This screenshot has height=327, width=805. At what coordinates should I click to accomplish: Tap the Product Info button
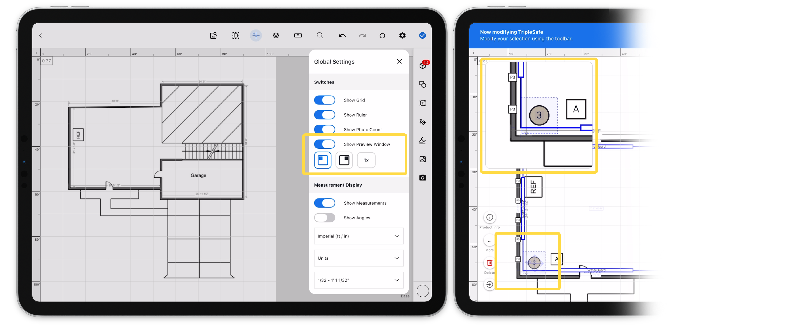489,217
